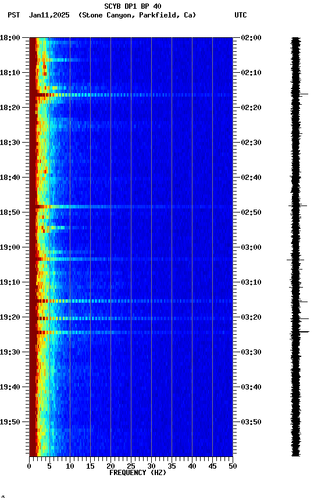Click the '03:10' UTC time label
The width and height of the screenshot is (321, 503).
pyautogui.click(x=251, y=282)
